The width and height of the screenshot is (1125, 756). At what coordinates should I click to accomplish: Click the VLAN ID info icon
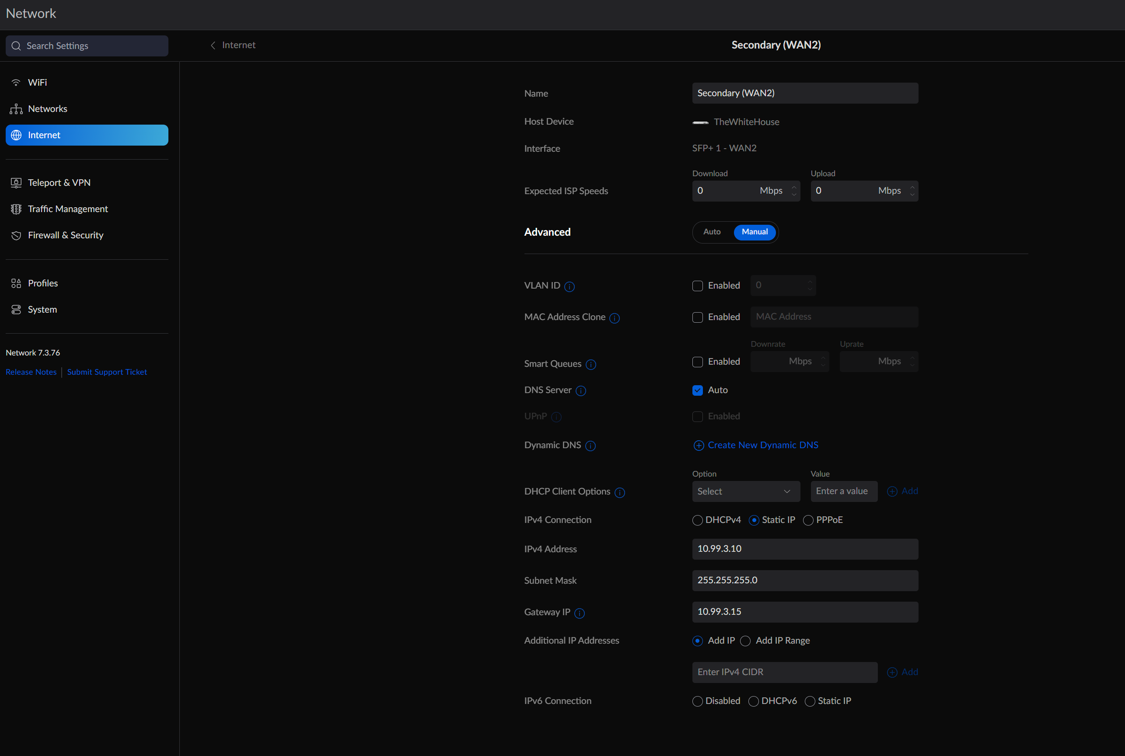click(569, 287)
